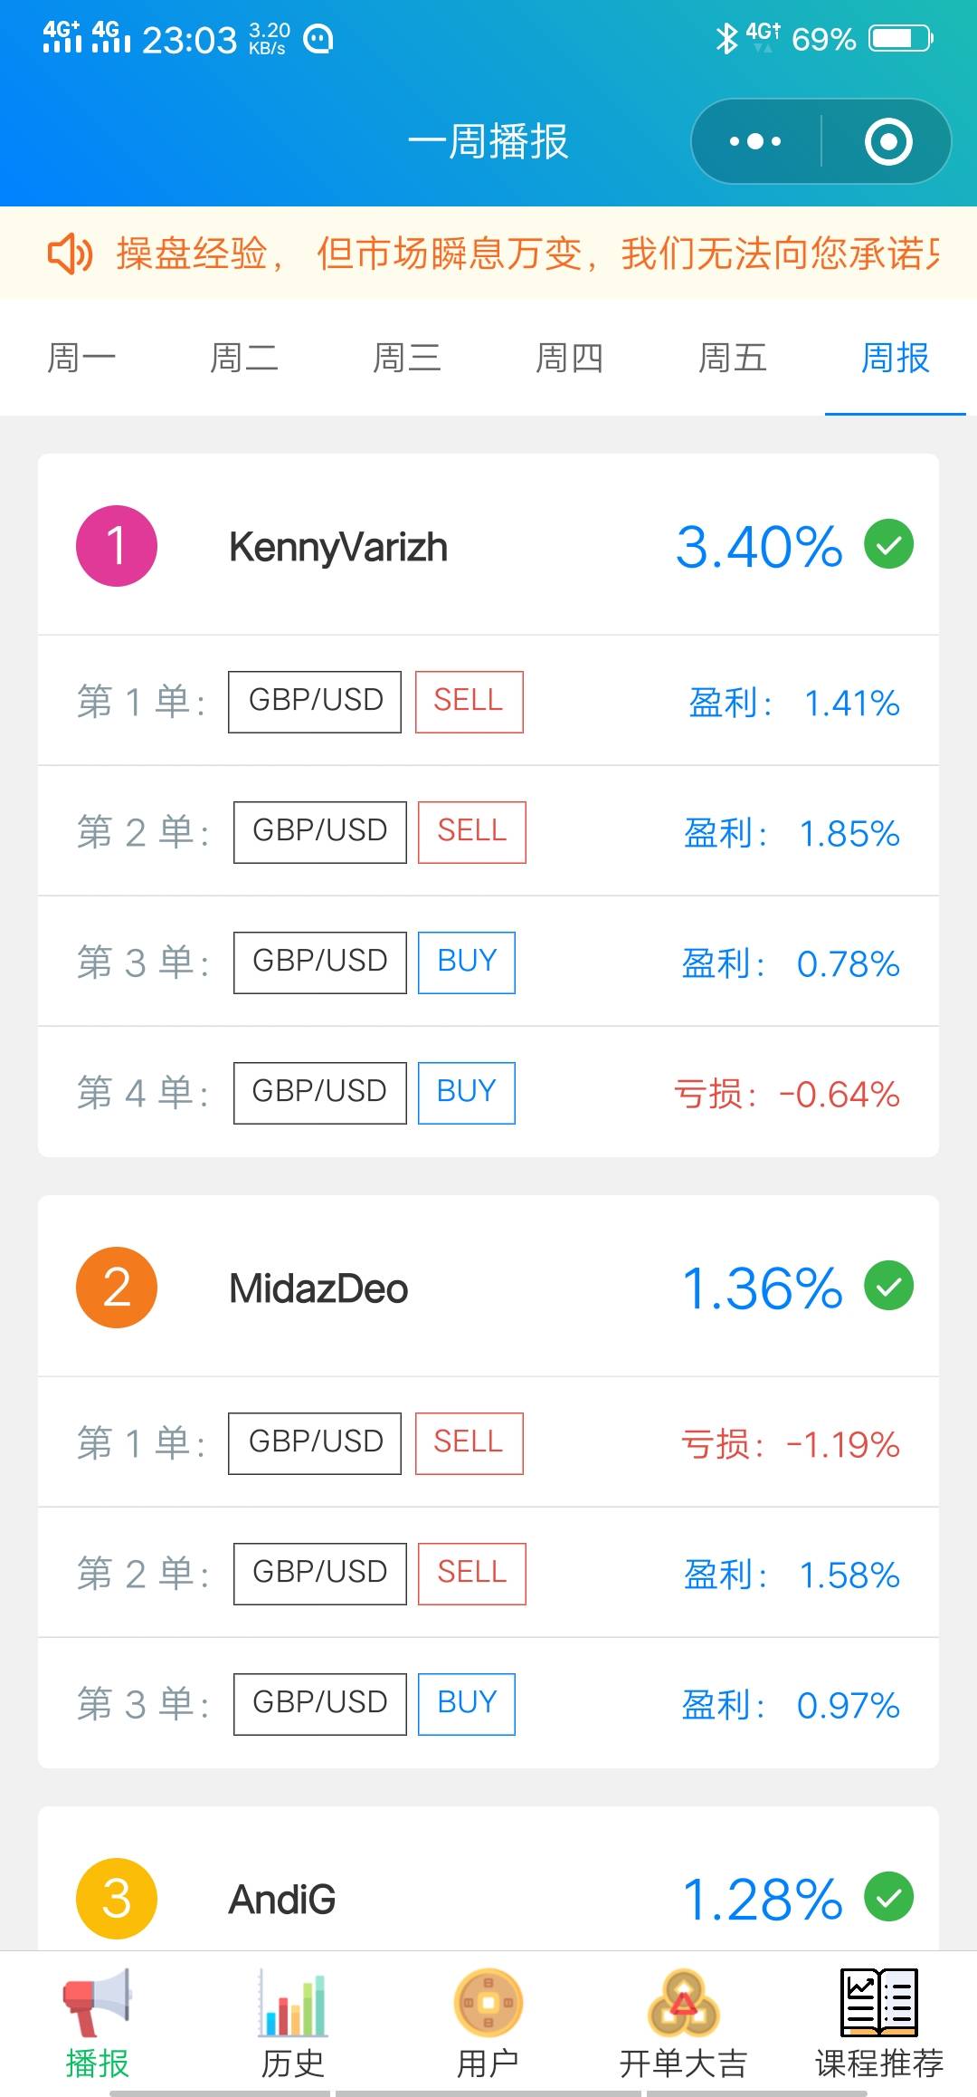Tap the announcement speaker icon
This screenshot has height=2097, width=977.
click(70, 254)
